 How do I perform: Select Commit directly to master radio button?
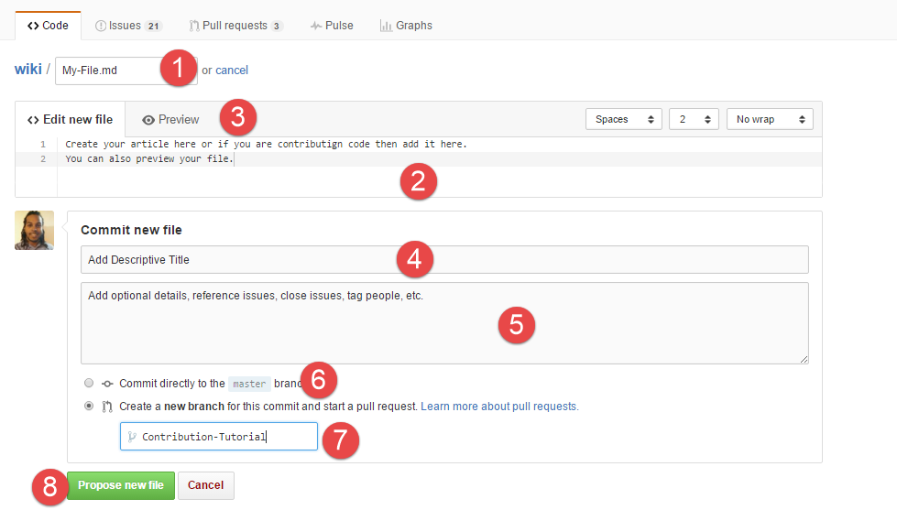pos(88,384)
